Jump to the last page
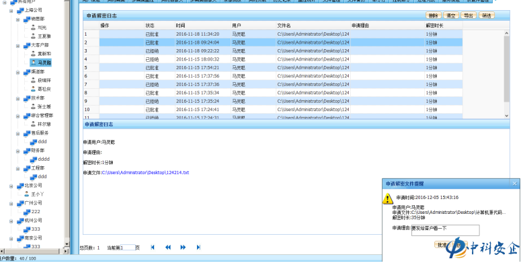The image size is (523, 263). tap(198, 248)
